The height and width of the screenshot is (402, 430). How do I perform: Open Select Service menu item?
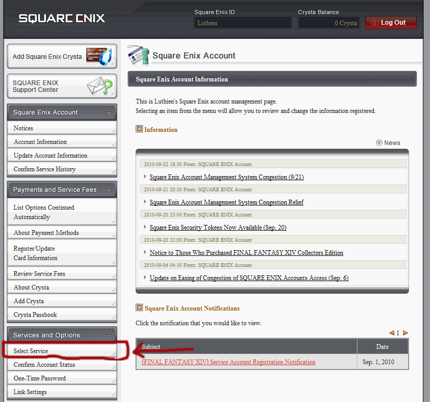click(x=31, y=351)
